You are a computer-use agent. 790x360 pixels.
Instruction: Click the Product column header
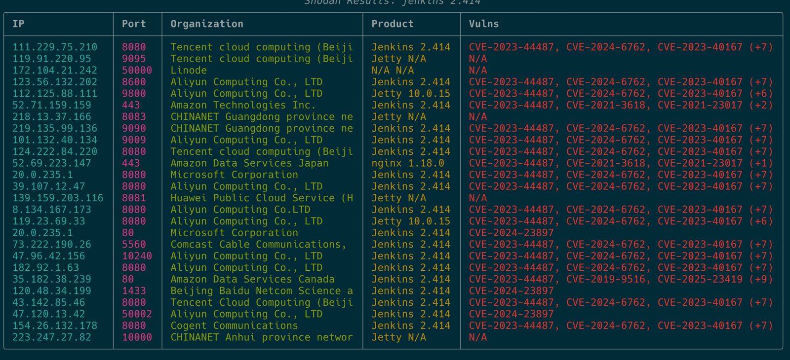(393, 24)
